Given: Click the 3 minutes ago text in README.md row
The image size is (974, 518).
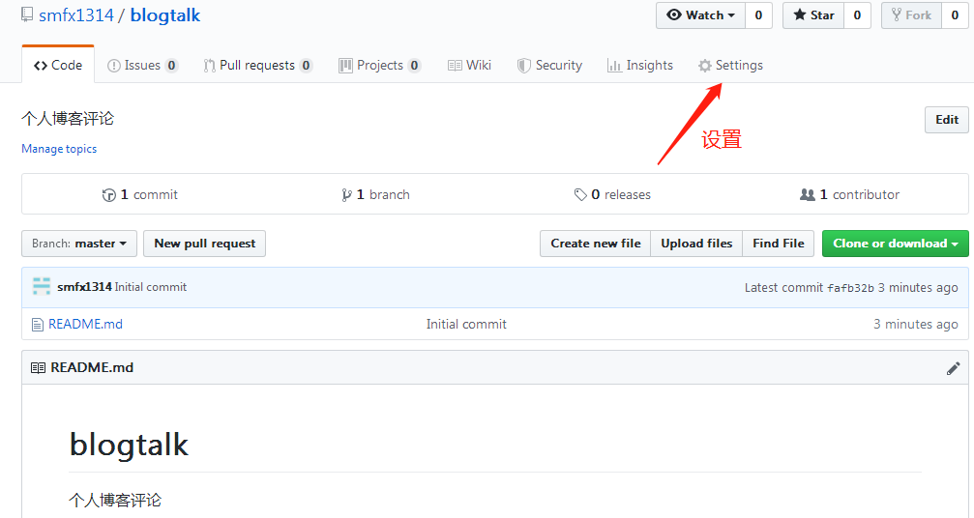Looking at the screenshot, I should click(916, 324).
